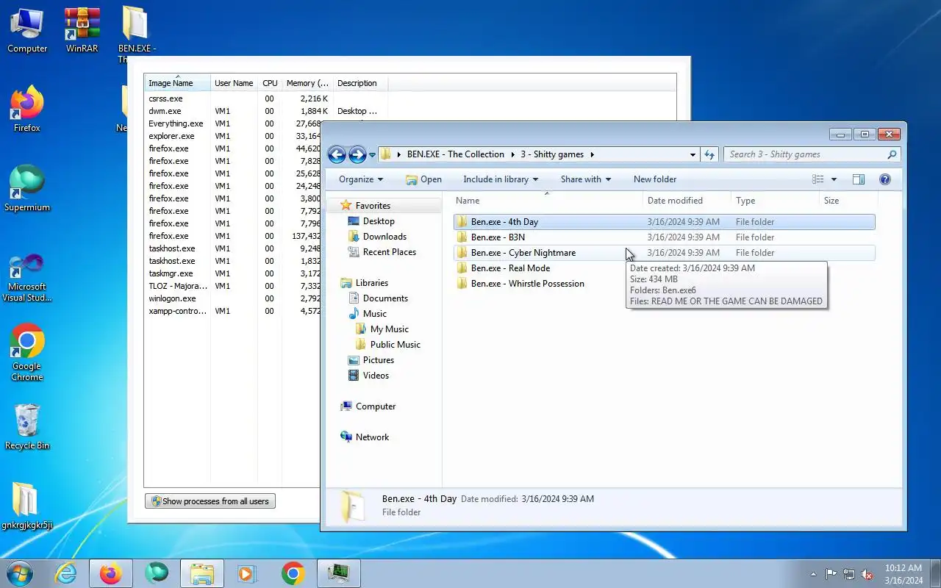The image size is (941, 588).
Task: Open view options dropdown arrow
Action: [x=834, y=179]
